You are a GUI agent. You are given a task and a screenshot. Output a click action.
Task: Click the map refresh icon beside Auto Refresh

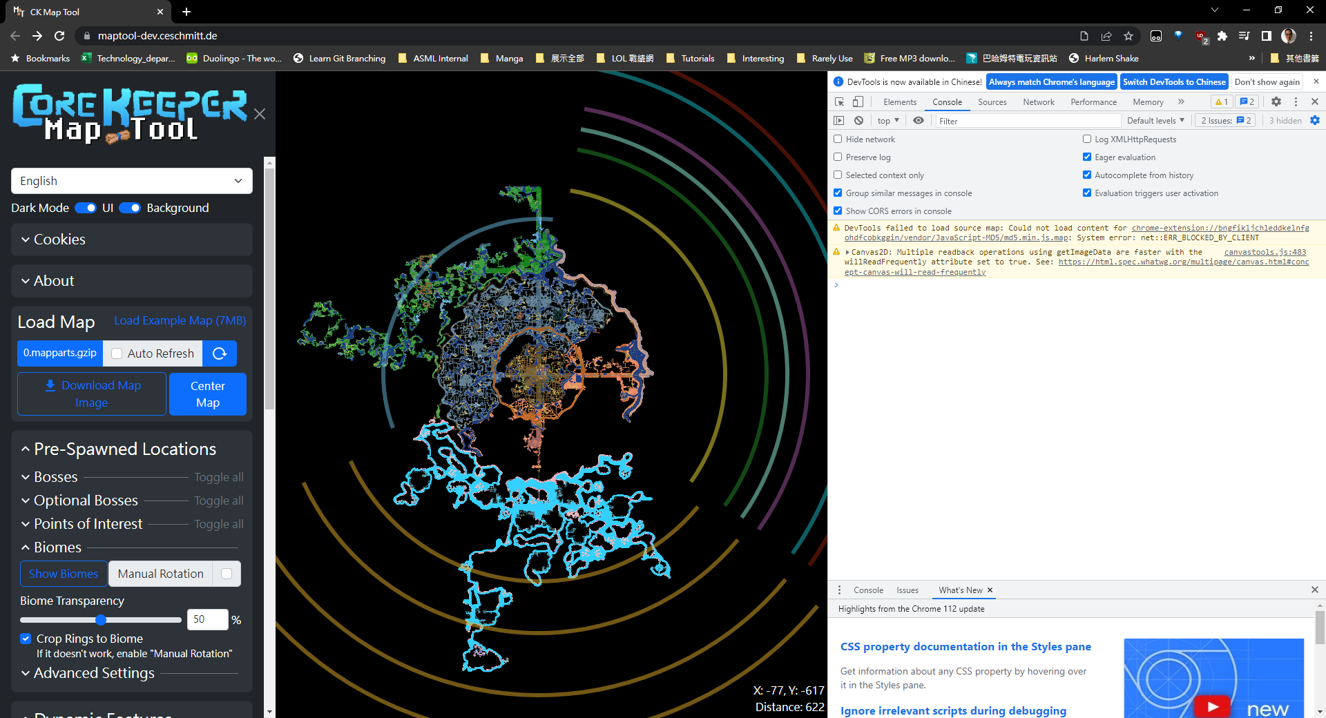(219, 353)
